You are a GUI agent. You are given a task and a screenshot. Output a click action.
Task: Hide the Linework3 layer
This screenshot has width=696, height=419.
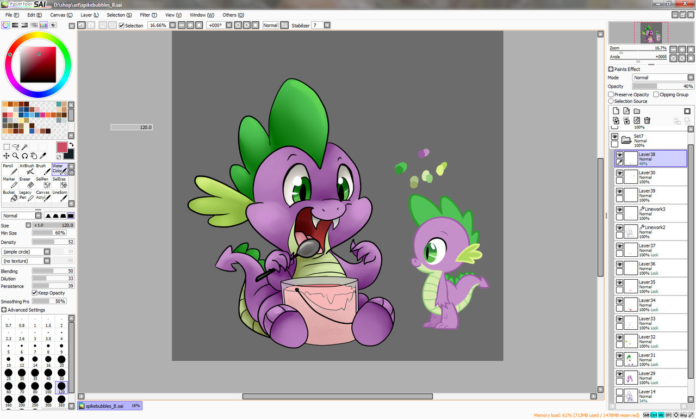(619, 209)
